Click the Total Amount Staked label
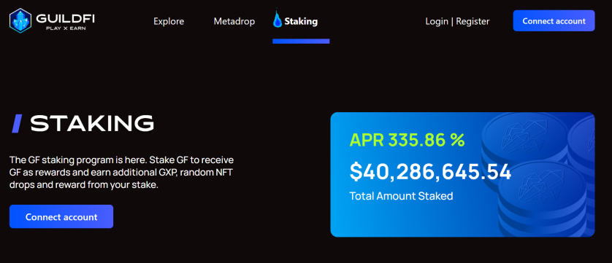 tap(401, 195)
